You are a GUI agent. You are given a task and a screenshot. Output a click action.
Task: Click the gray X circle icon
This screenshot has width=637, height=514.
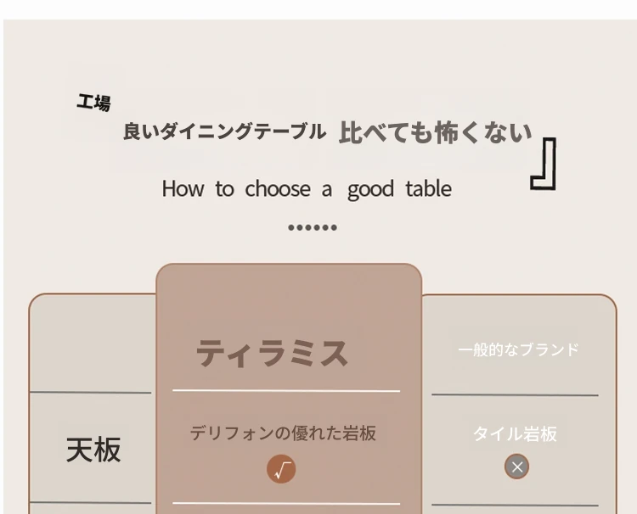[516, 467]
